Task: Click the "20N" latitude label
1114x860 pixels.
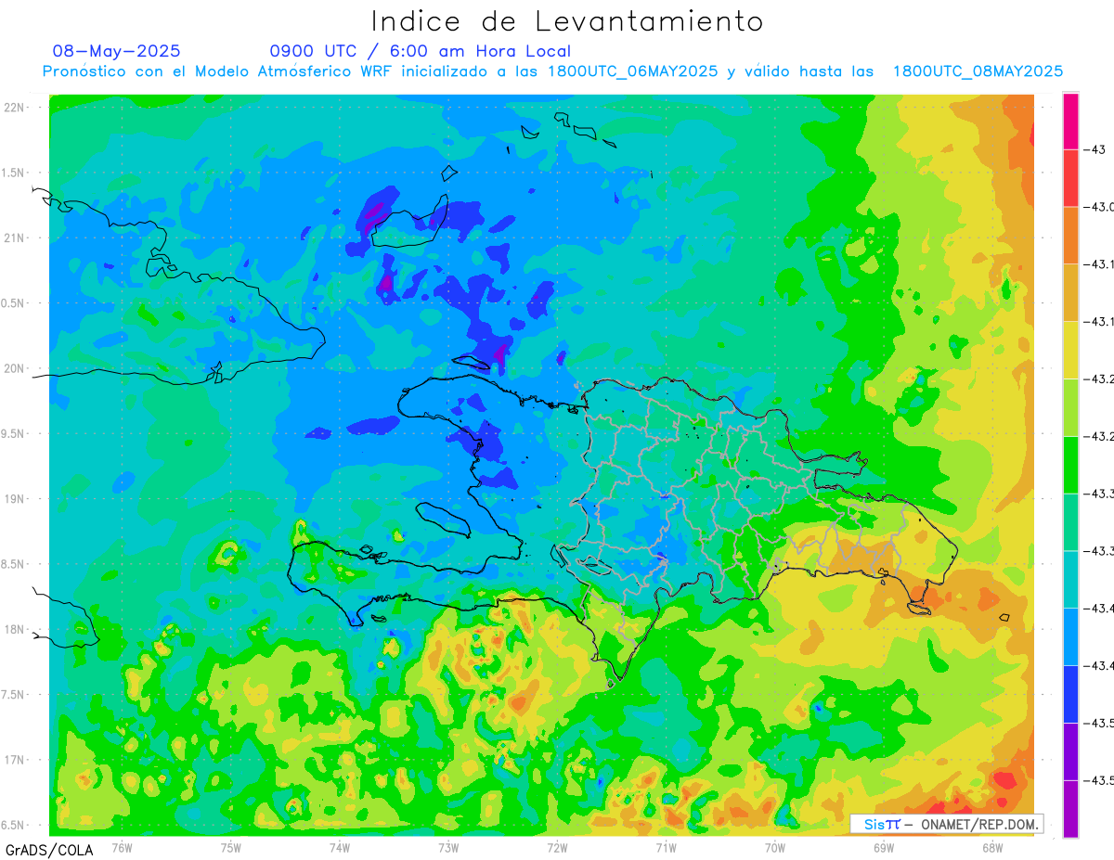Action: 14,368
